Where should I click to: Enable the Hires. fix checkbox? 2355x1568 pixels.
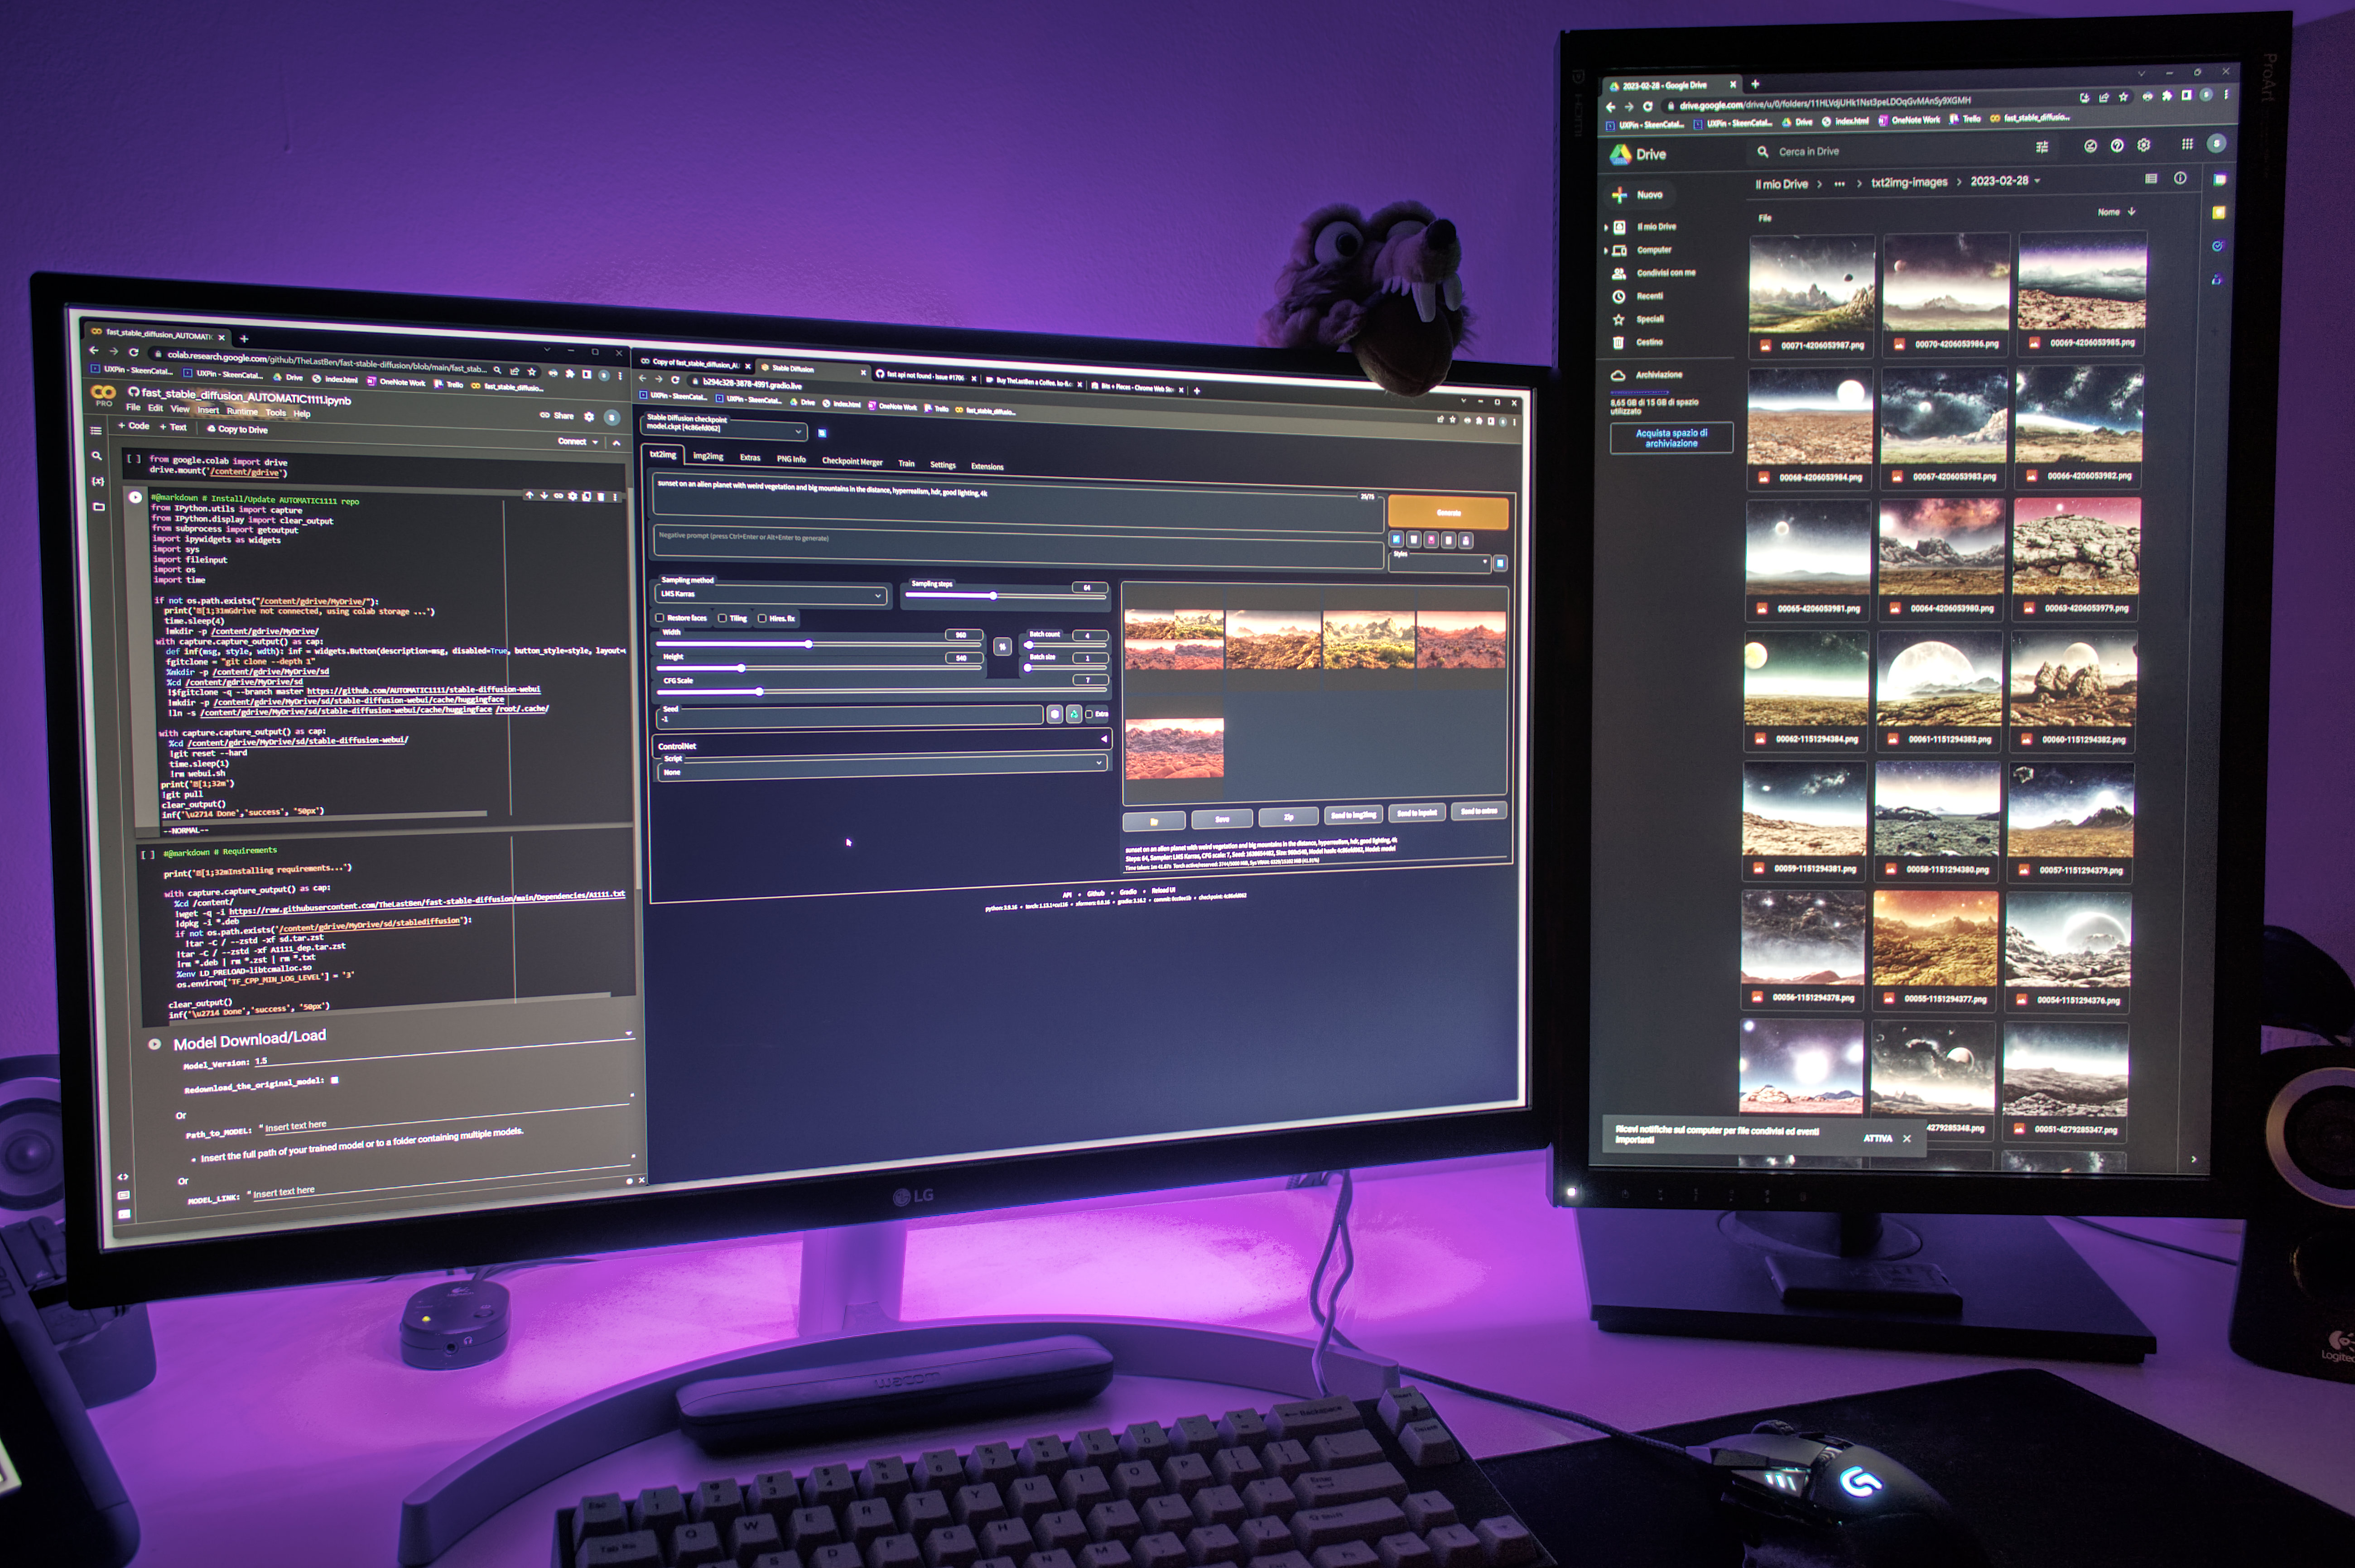762,618
